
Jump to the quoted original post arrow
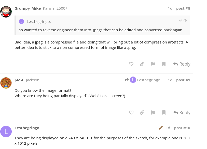click(x=185, y=21)
